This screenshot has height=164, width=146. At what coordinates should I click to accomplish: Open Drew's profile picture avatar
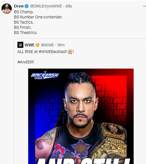point(7,9)
